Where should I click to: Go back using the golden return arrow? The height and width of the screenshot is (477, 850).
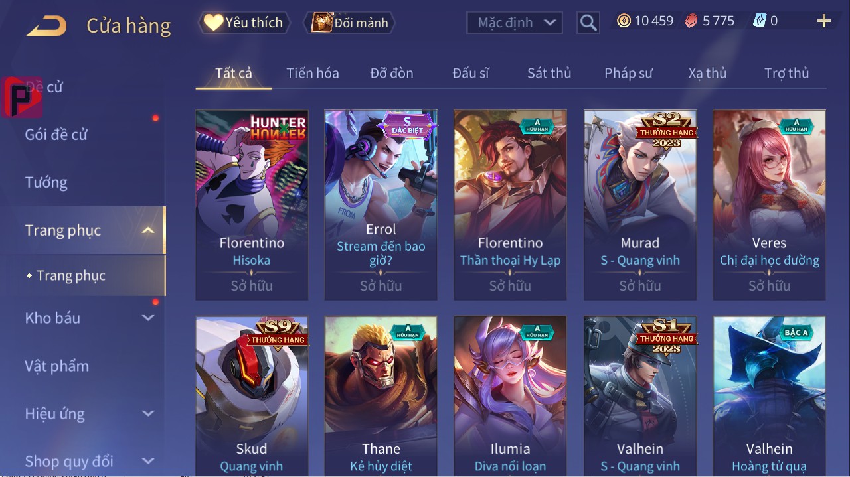pos(46,25)
